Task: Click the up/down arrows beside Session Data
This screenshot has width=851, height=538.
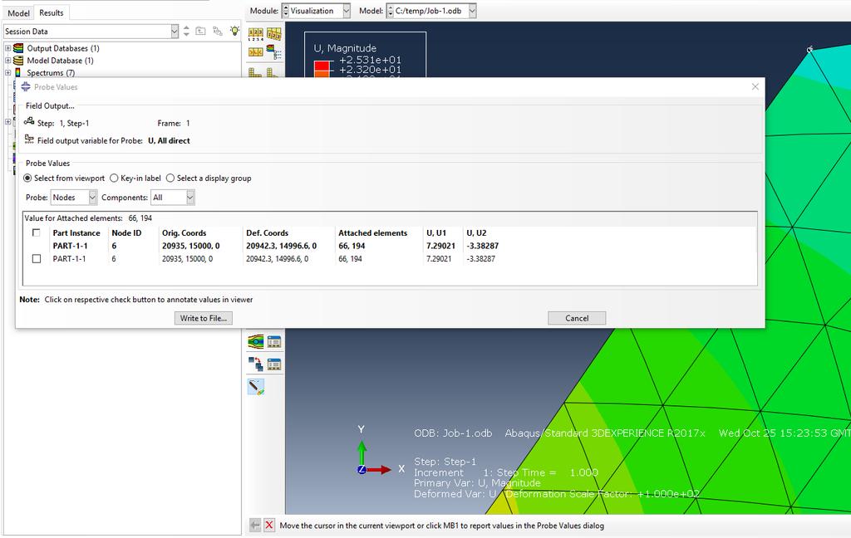Action: pos(186,32)
